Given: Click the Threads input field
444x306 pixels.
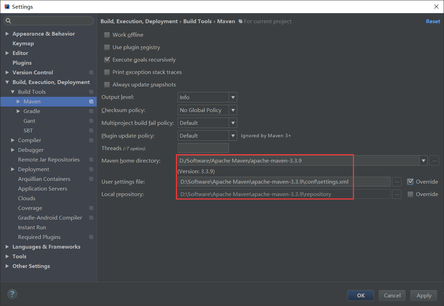Looking at the screenshot, I should 203,148.
